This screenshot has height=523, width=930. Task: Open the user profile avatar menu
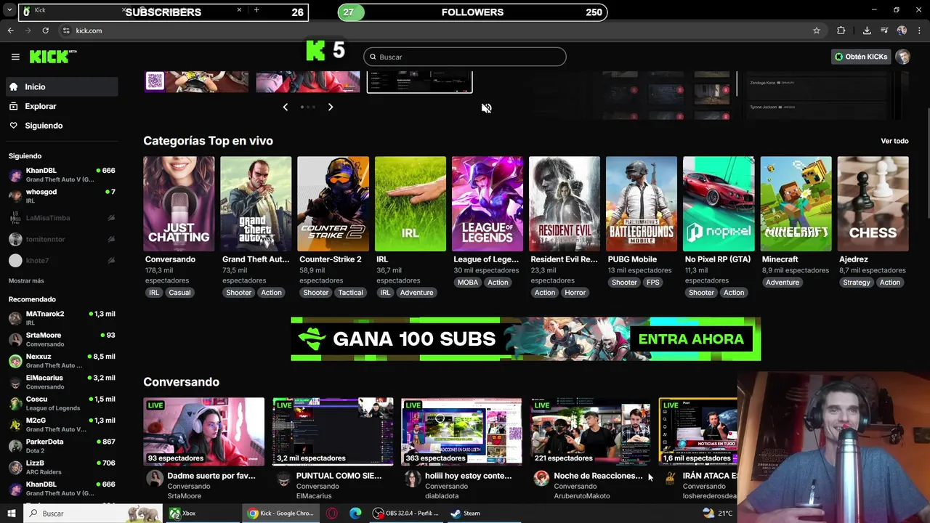[902, 57]
